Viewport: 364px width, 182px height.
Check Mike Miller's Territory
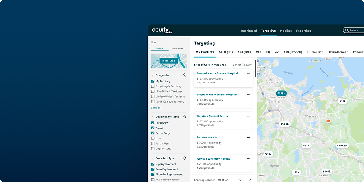click(153, 92)
